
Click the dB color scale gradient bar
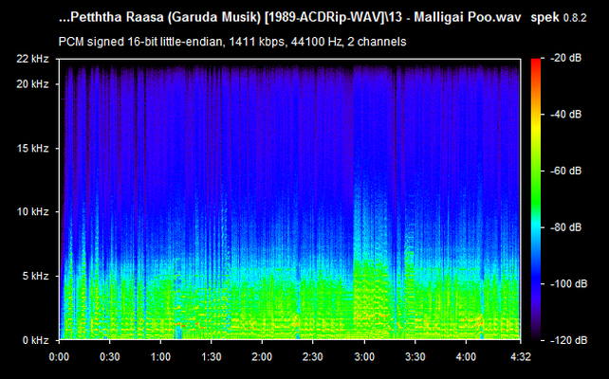click(x=536, y=199)
